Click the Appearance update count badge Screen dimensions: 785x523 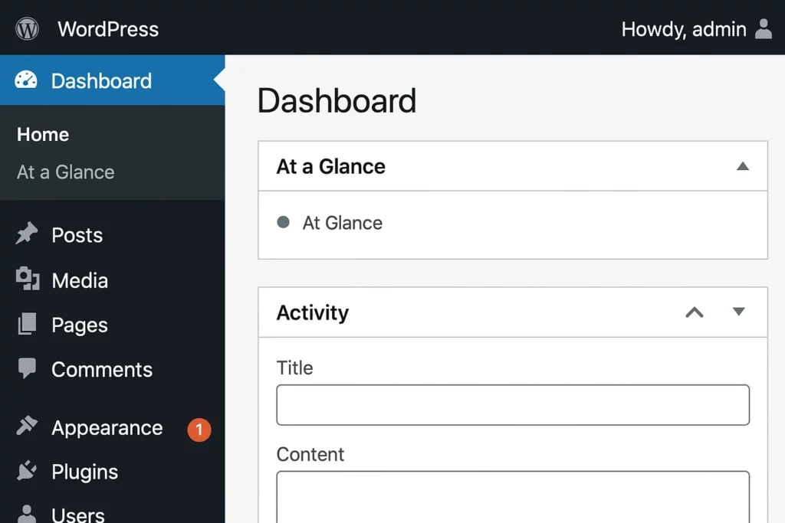[199, 430]
